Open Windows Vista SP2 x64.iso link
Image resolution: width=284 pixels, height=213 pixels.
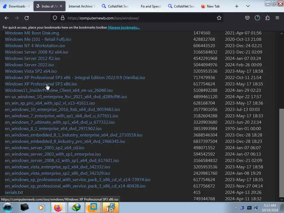31,71
